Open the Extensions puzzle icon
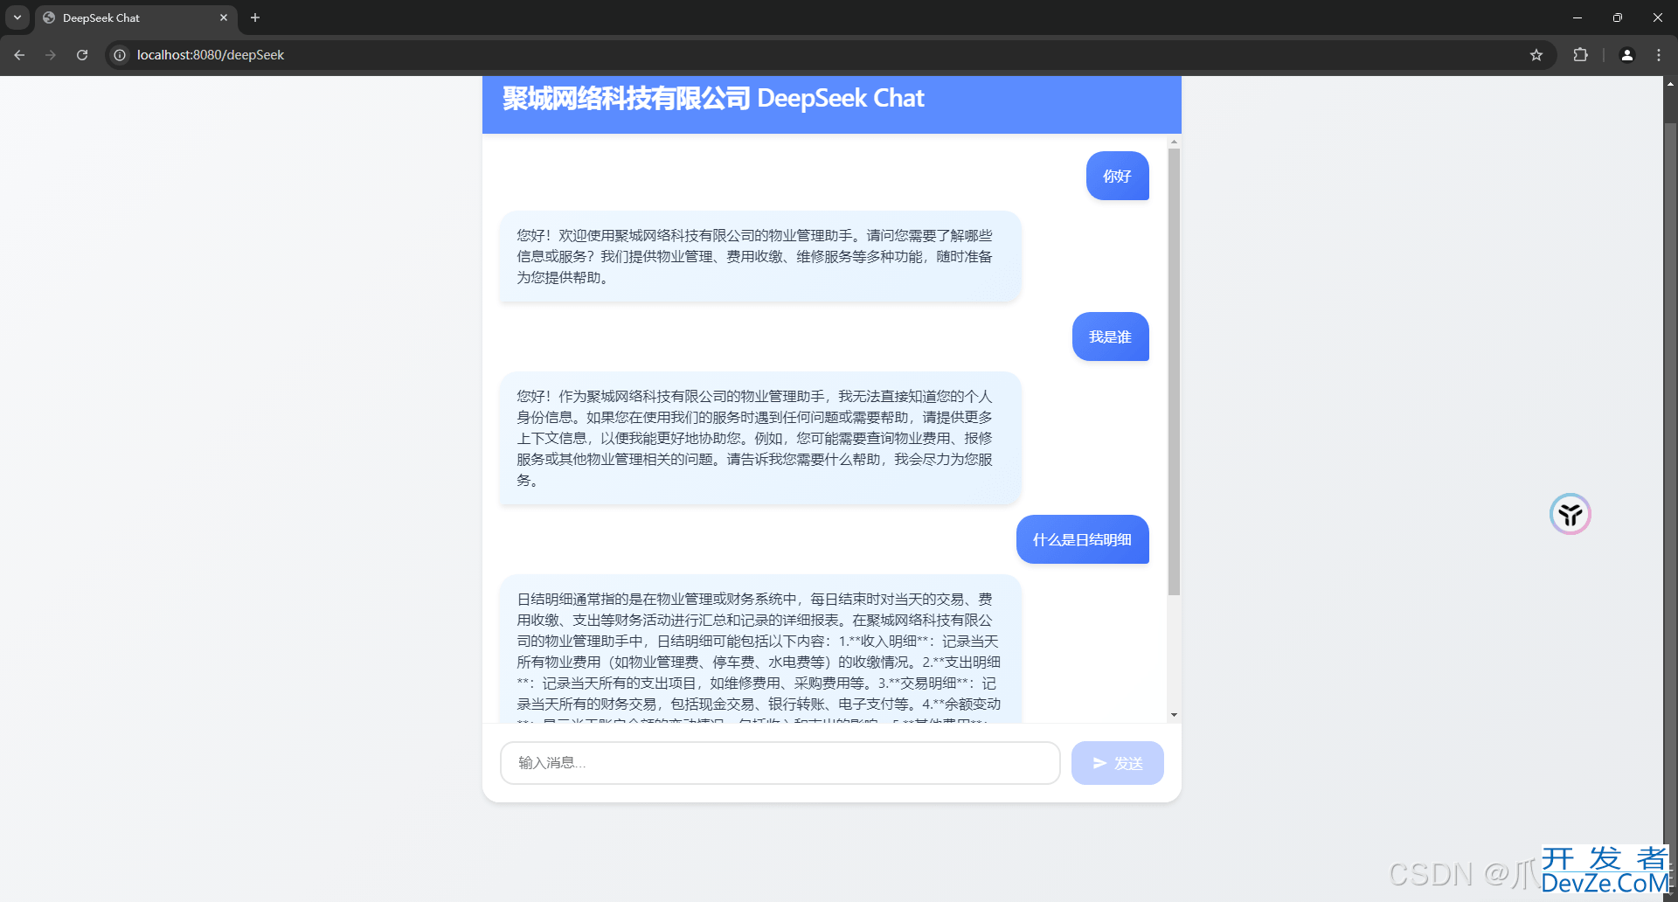The height and width of the screenshot is (902, 1678). 1580,55
